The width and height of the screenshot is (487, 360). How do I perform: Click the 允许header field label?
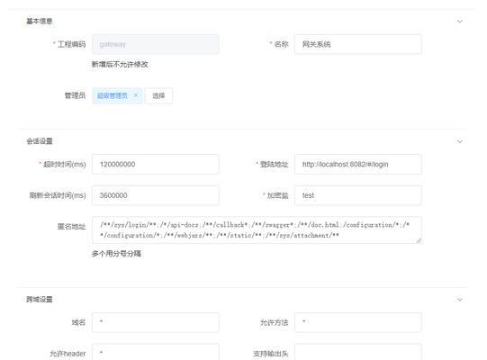click(68, 354)
